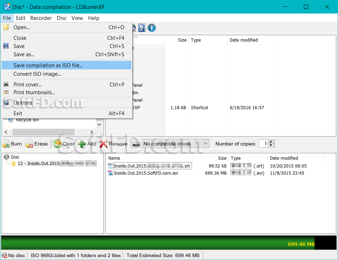338x260 pixels.
Task: Click the Recycle Bin icon in folder tree
Action: click(x=11, y=120)
